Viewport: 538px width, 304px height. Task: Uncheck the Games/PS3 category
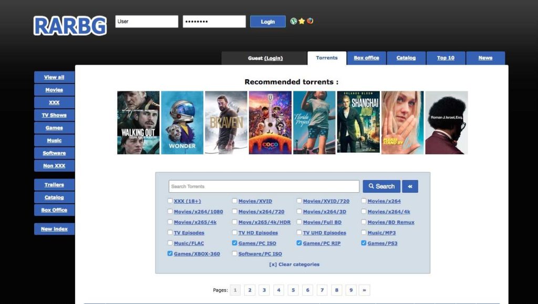click(x=364, y=243)
